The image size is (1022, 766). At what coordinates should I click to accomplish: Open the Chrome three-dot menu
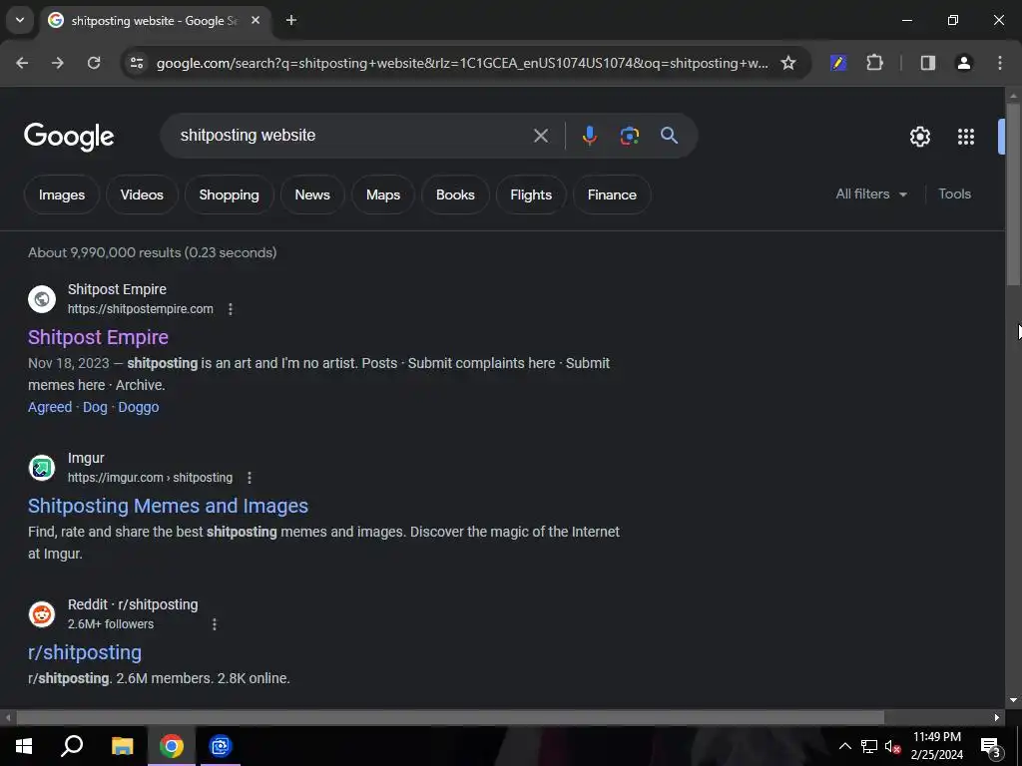tap(1000, 63)
